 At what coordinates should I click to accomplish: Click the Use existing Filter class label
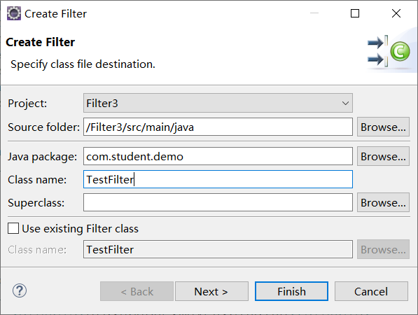(80, 229)
